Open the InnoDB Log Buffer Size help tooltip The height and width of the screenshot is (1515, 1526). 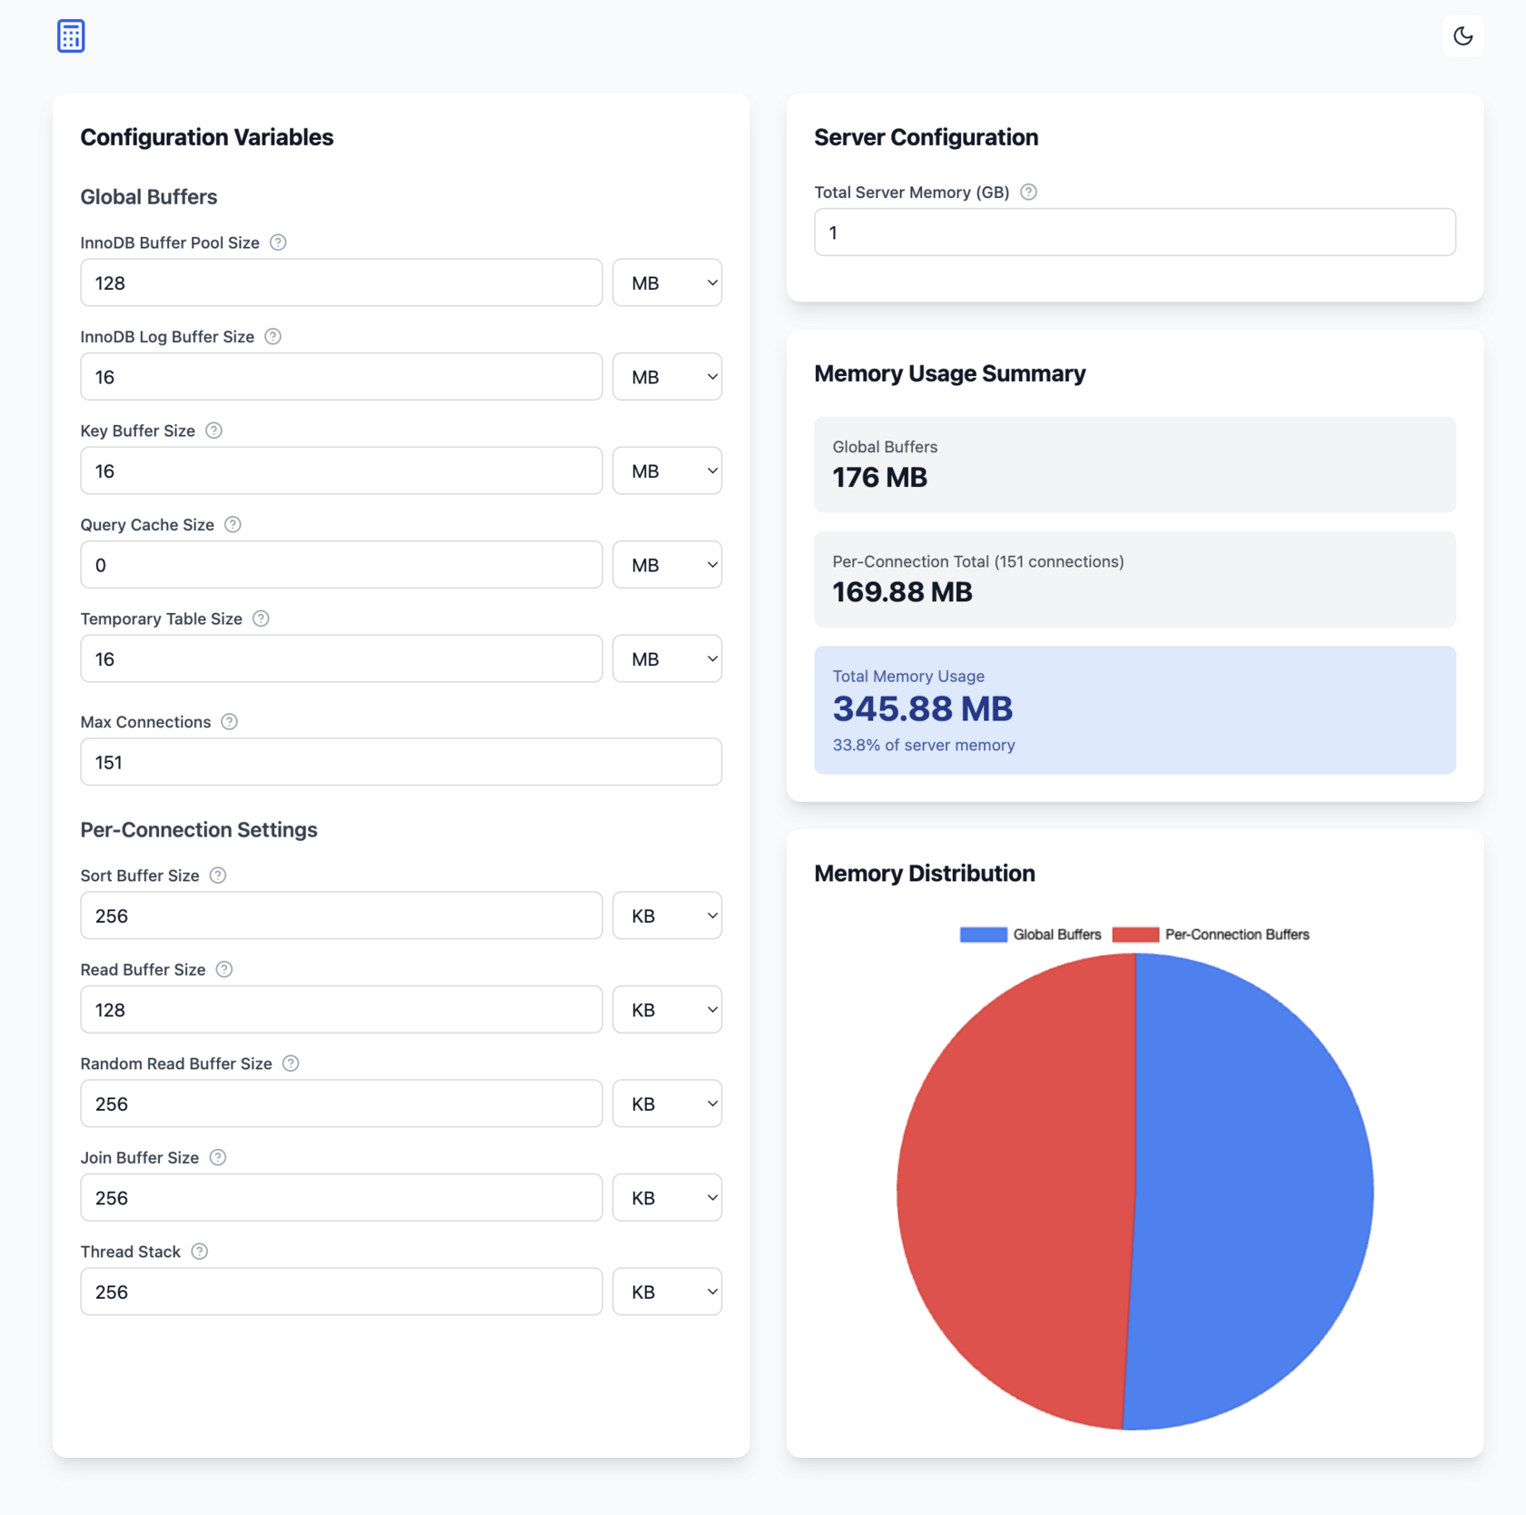click(272, 336)
